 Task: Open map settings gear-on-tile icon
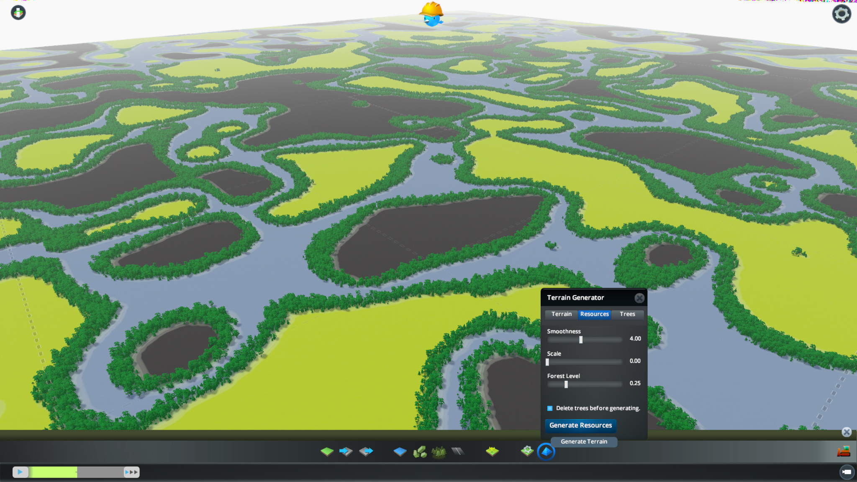point(527,451)
